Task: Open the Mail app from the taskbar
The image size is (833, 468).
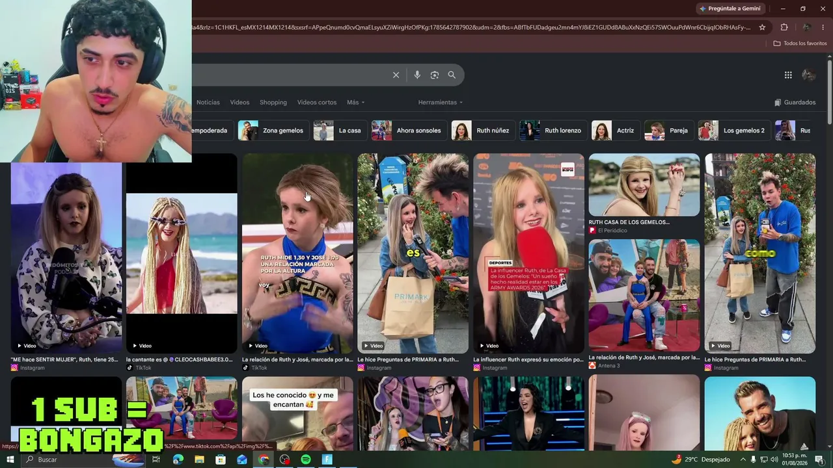Action: 242,460
